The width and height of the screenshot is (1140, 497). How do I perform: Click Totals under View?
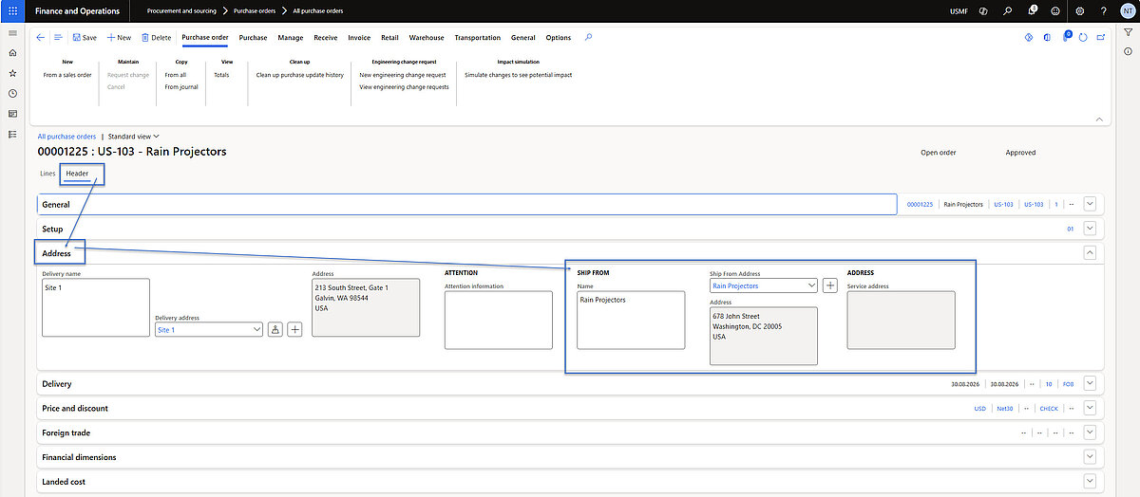[221, 75]
